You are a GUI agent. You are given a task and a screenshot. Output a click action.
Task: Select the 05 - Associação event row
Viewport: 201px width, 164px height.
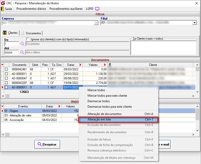pyautogui.click(x=41, y=120)
